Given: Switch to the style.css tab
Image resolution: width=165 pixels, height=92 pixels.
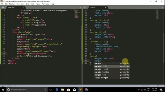Looking at the screenshot, I should tap(93, 7).
